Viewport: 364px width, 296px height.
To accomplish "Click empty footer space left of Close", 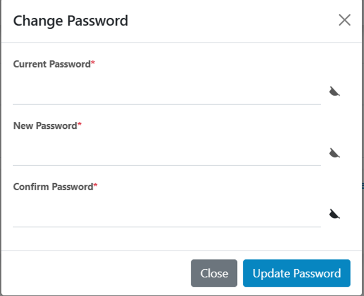I will pos(95,273).
